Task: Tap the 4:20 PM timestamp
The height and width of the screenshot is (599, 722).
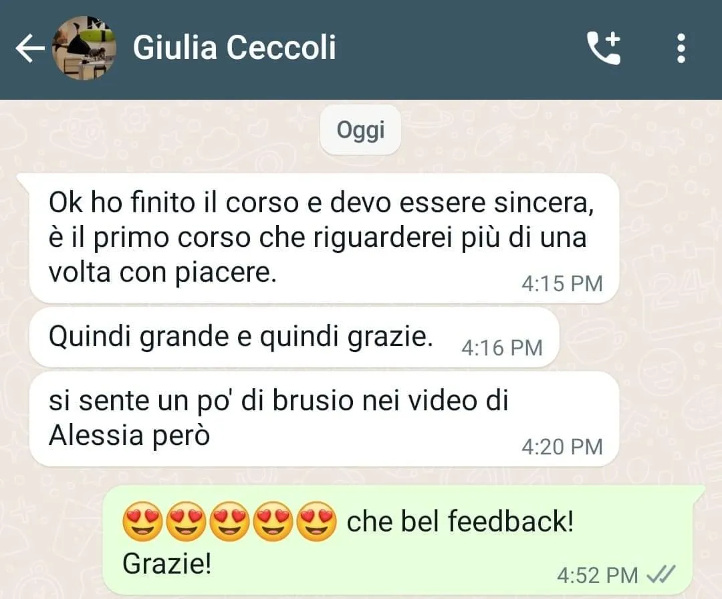Action: pyautogui.click(x=562, y=446)
